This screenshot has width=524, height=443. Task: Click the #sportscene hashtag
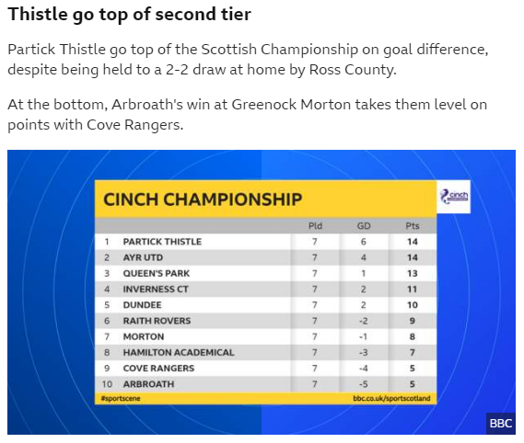[121, 398]
